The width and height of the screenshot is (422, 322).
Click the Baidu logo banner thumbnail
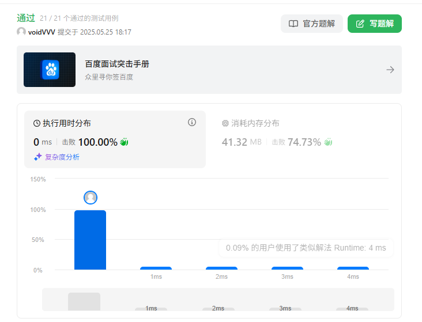[x=50, y=70]
